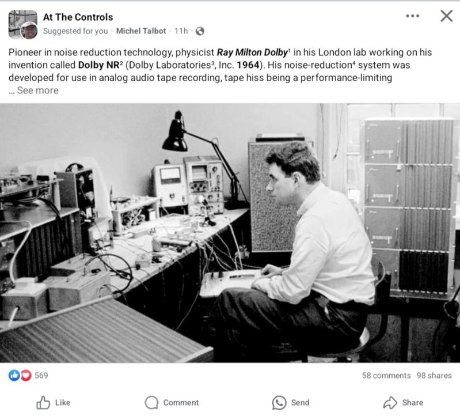Open the three-dot post options menu
This screenshot has width=460, height=416.
(x=412, y=16)
